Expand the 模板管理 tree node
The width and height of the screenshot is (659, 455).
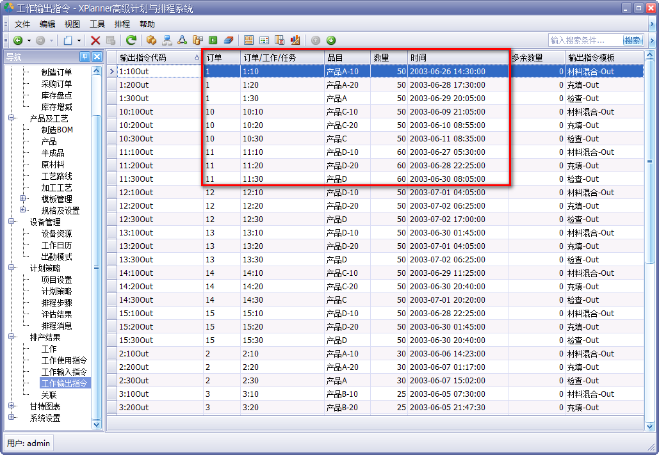point(23,198)
